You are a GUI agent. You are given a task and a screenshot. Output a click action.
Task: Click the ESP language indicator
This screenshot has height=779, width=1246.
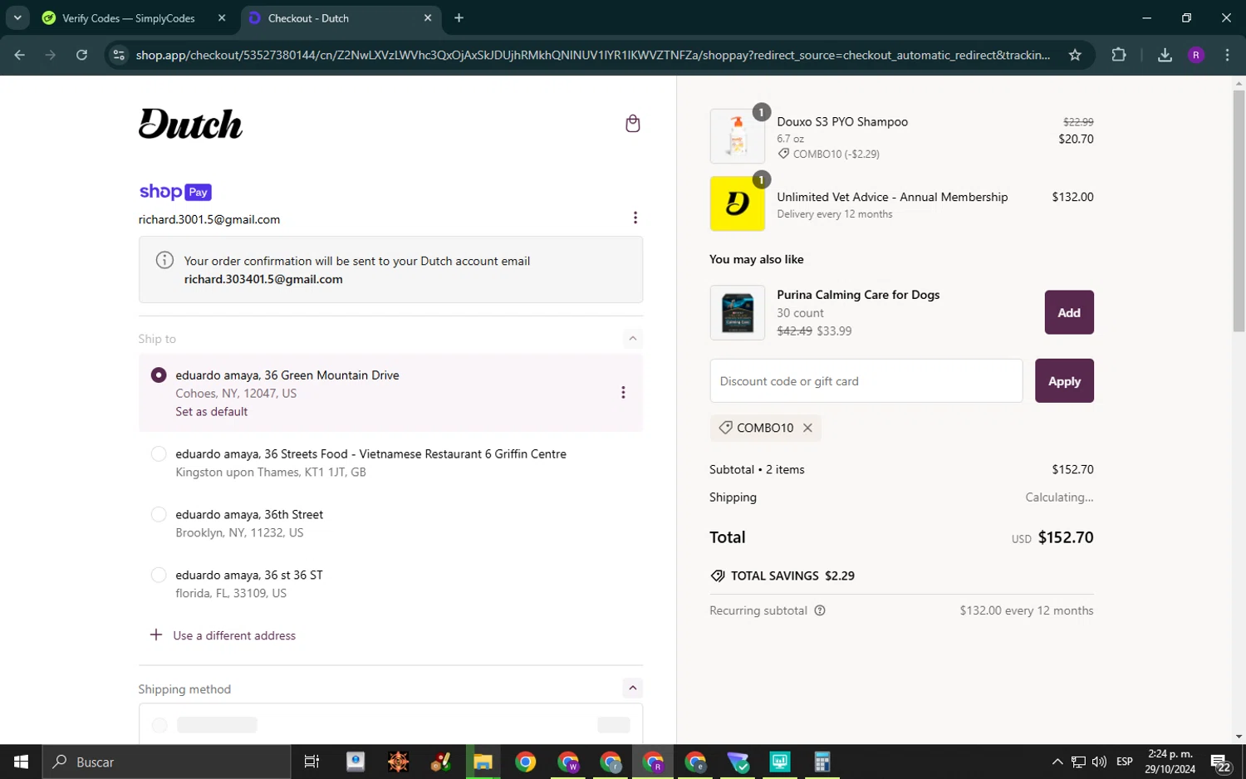click(x=1125, y=762)
